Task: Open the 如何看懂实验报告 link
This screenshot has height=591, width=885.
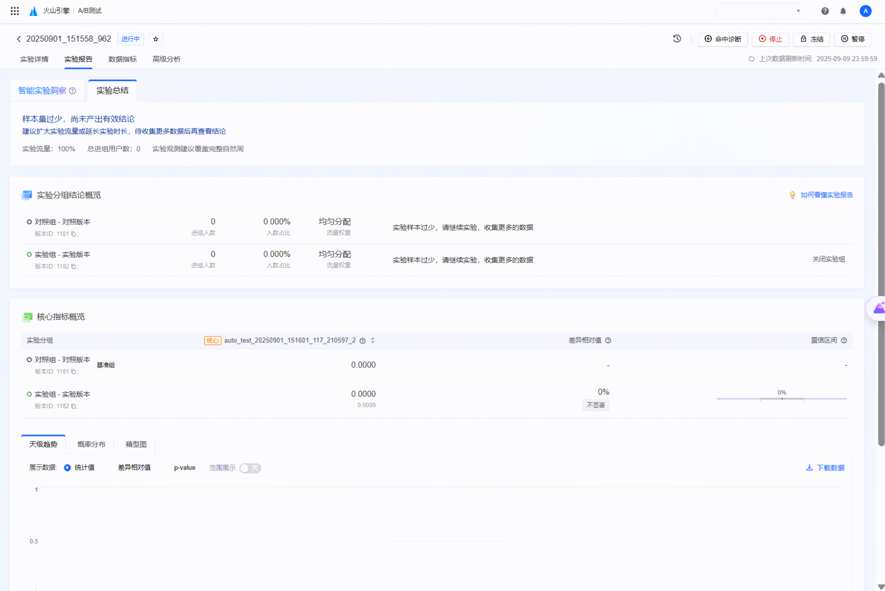Action: pos(826,195)
